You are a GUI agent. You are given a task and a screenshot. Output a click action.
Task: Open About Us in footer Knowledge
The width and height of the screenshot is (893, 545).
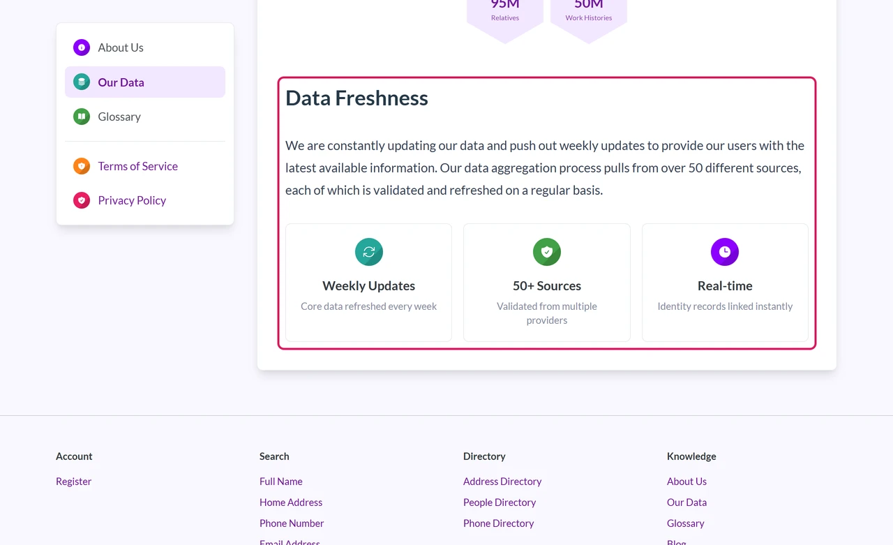pos(687,481)
